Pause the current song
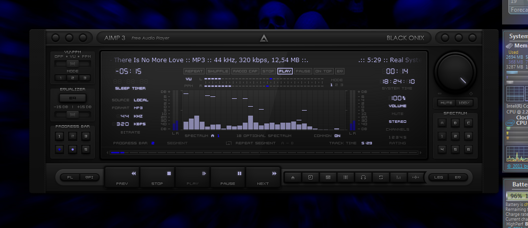This screenshot has width=528, height=228. click(228, 177)
